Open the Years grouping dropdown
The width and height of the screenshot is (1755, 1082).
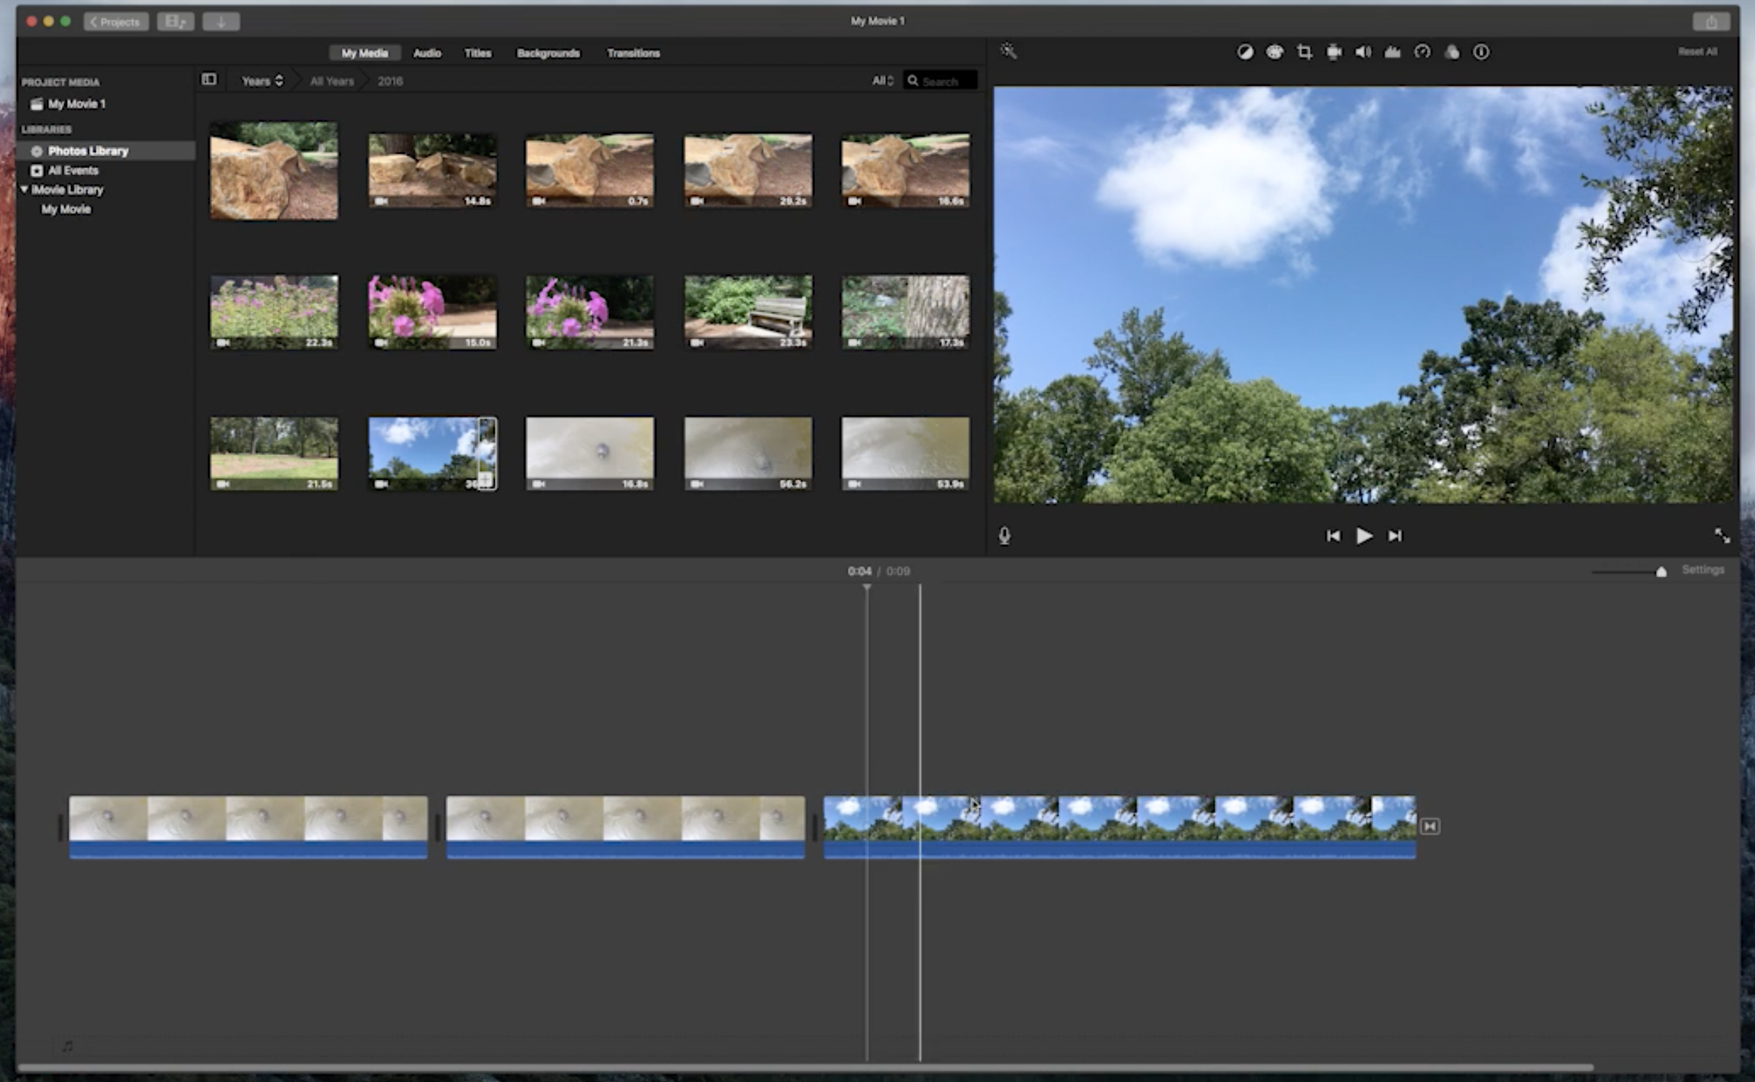pos(262,81)
